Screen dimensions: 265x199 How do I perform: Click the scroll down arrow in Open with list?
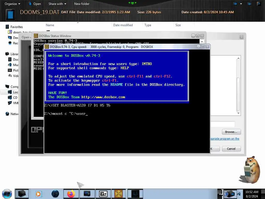pos(238,113)
